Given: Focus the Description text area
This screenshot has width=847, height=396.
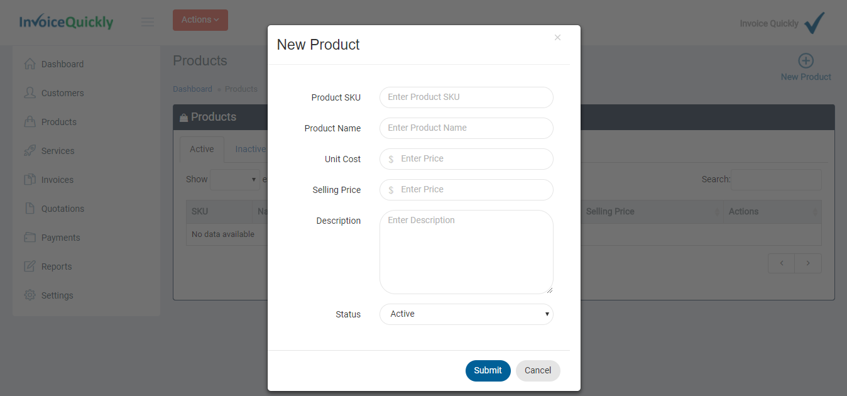Looking at the screenshot, I should (466, 251).
